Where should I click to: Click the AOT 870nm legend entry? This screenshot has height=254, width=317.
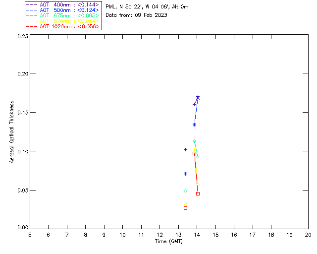[x=62, y=21]
